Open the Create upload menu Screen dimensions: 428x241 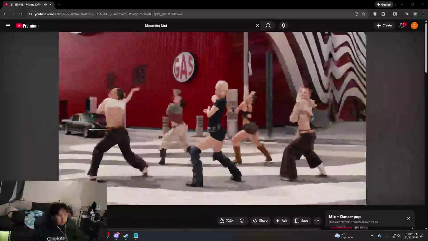point(384,26)
